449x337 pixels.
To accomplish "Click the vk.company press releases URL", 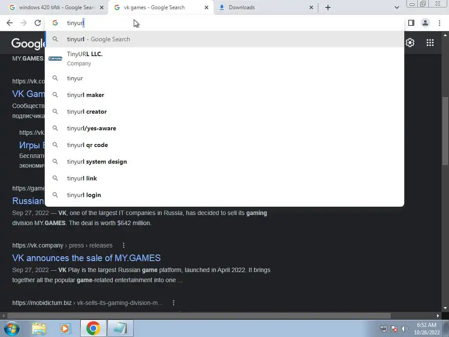I will (x=62, y=246).
